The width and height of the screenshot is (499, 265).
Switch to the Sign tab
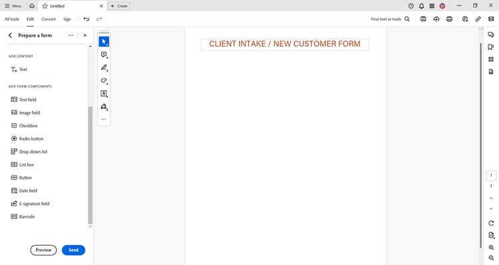click(67, 19)
